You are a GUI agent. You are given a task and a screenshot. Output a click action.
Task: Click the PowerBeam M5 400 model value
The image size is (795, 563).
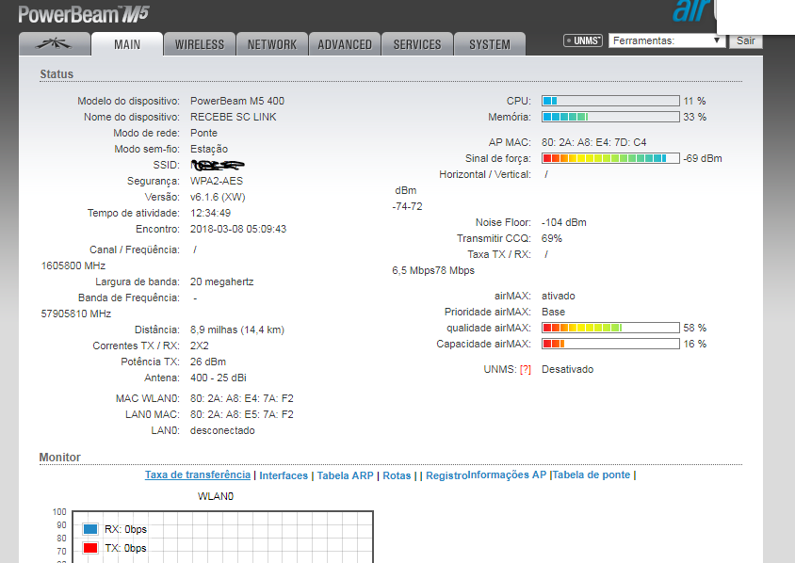point(237,101)
